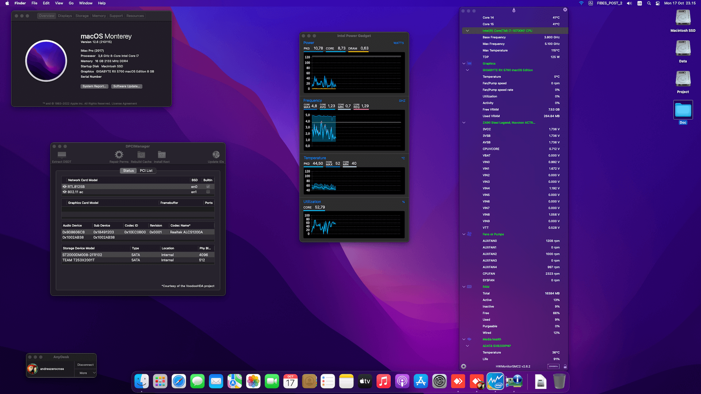
Task: Open the Wi-Fi status menu
Action: (x=581, y=3)
